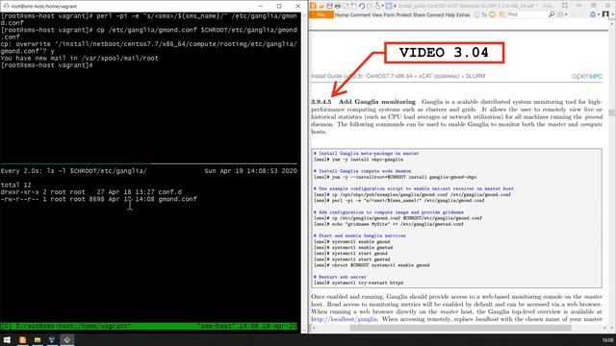Screen dimensions: 616x346
Task: Open the VirtualBox taskbar icon
Action: [52, 339]
